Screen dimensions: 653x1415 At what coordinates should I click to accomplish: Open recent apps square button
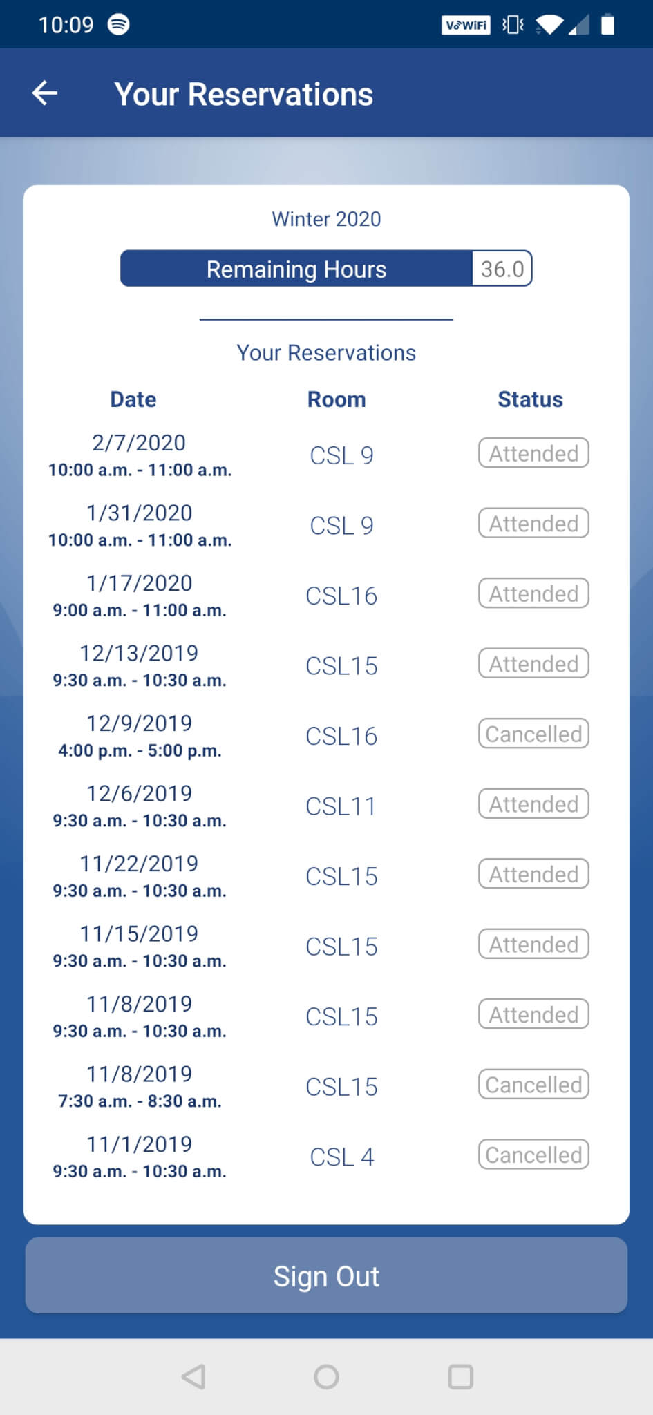(x=460, y=1376)
